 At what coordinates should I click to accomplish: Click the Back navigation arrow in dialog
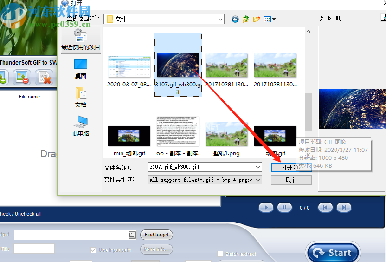pos(235,19)
